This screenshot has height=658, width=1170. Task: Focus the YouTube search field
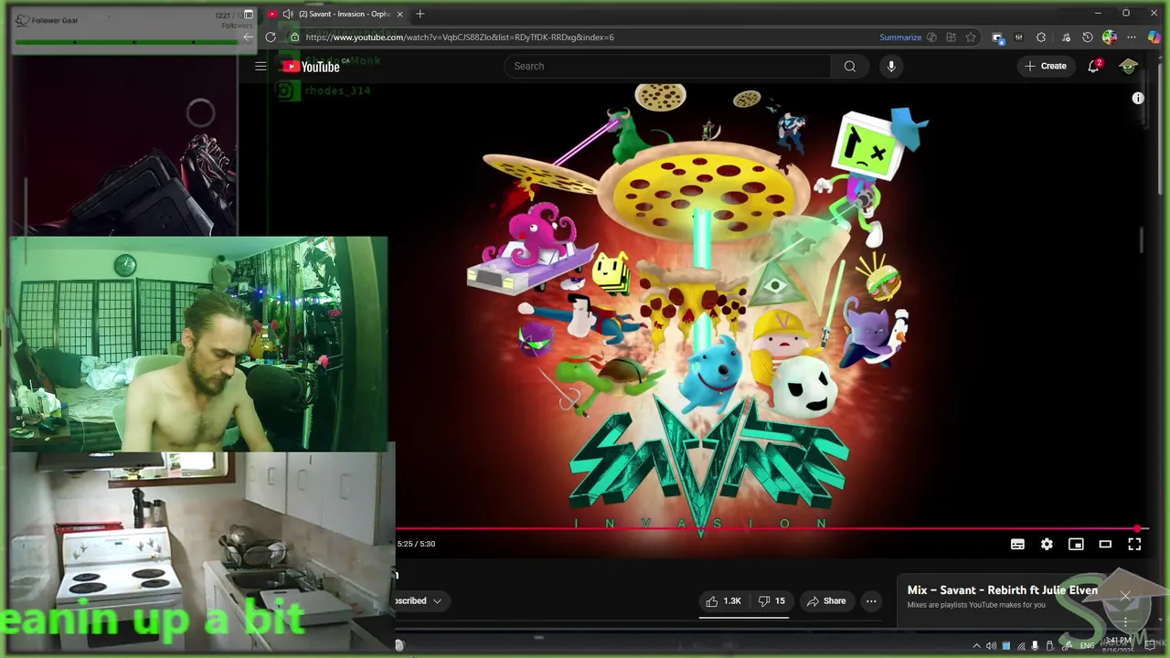667,66
